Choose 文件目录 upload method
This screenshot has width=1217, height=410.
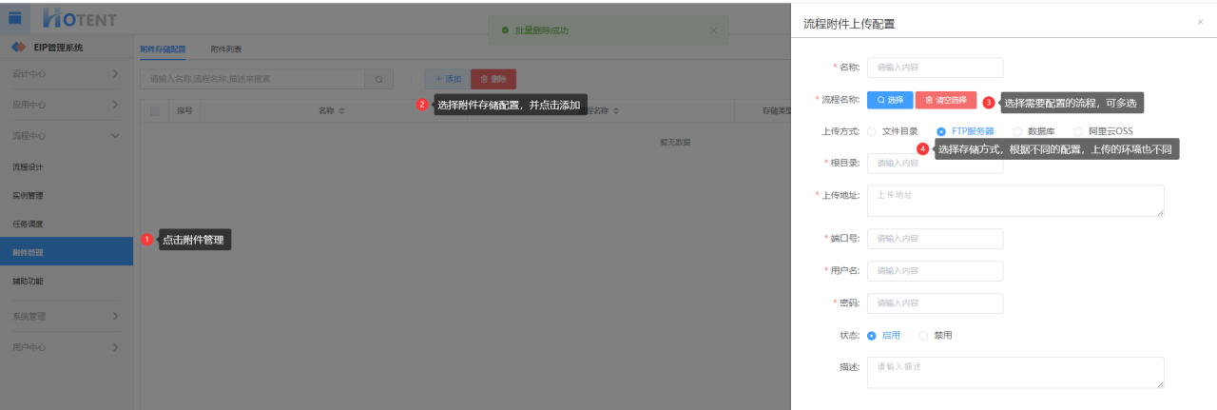pos(892,131)
